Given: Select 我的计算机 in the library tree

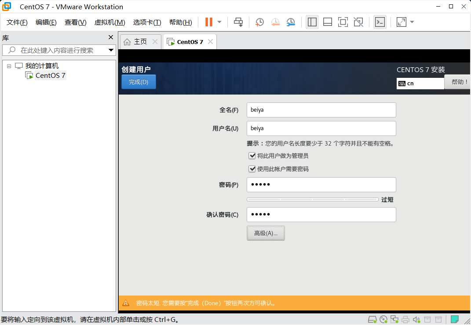Looking at the screenshot, I should click(42, 66).
